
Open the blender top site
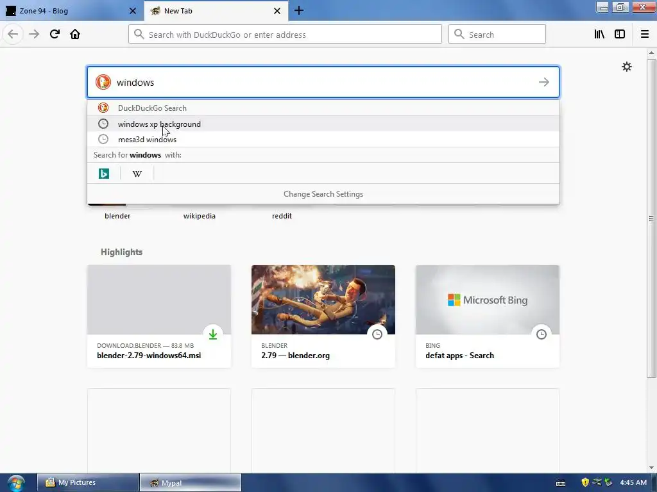pyautogui.click(x=117, y=216)
